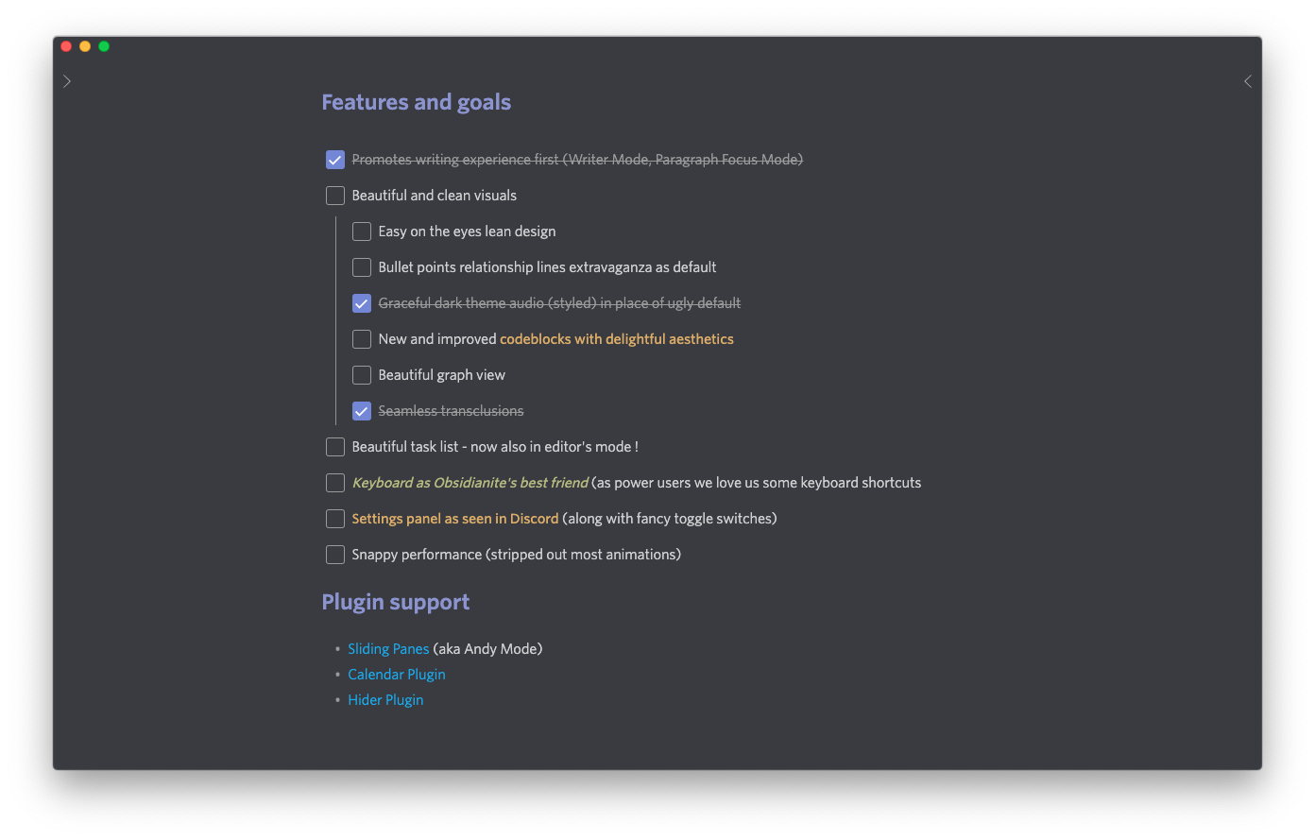Mark 'Snappy performance' task complete
Image resolution: width=1315 pixels, height=840 pixels.
point(335,555)
